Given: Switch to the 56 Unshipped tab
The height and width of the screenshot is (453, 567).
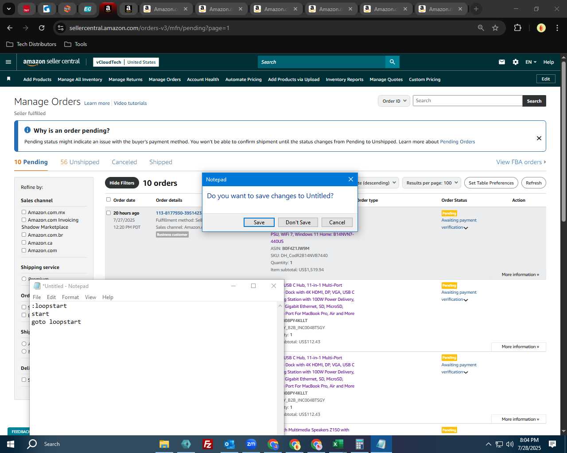Looking at the screenshot, I should [x=80, y=162].
